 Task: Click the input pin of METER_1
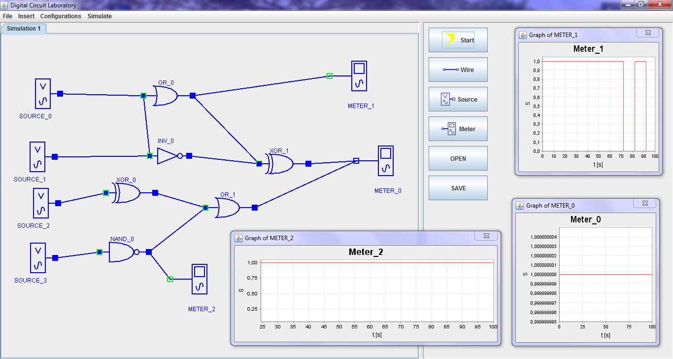330,76
